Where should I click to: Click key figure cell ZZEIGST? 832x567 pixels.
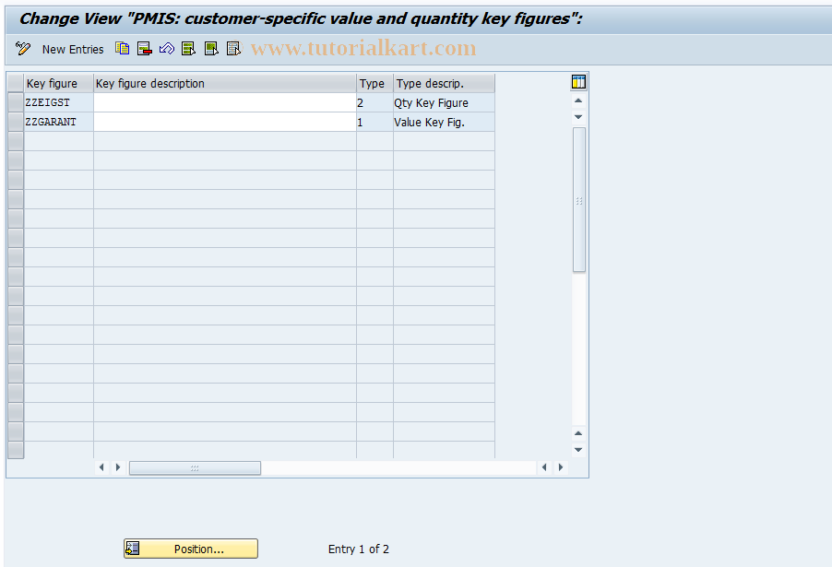click(59, 102)
